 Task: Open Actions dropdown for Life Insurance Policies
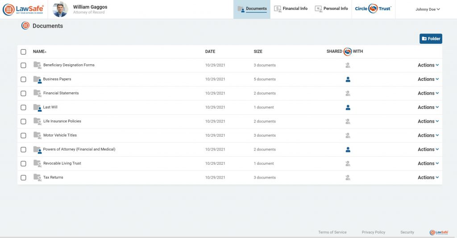pyautogui.click(x=428, y=121)
